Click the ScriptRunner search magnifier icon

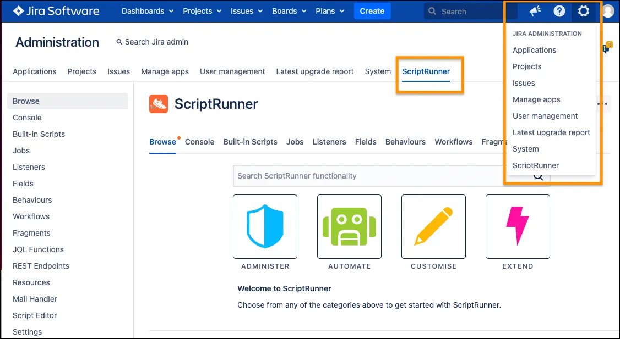click(538, 176)
